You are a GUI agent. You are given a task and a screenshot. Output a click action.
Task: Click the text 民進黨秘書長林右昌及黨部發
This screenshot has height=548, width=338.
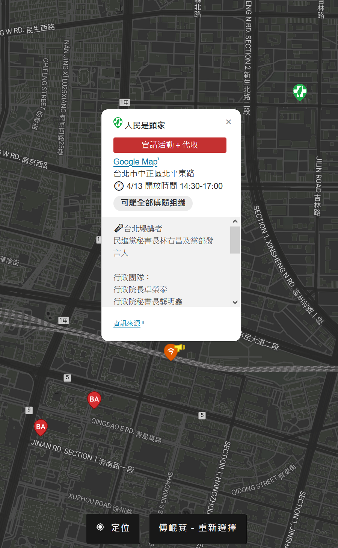click(x=163, y=241)
